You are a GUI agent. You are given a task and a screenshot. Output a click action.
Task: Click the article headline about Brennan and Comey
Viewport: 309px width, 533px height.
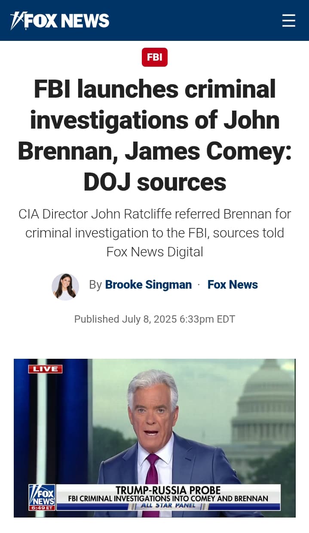[x=155, y=135]
